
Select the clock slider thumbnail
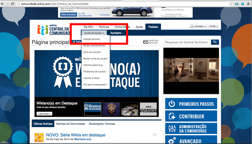[130, 109]
